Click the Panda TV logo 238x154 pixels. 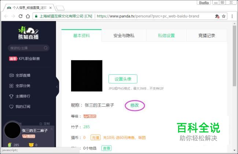pyautogui.click(x=29, y=33)
